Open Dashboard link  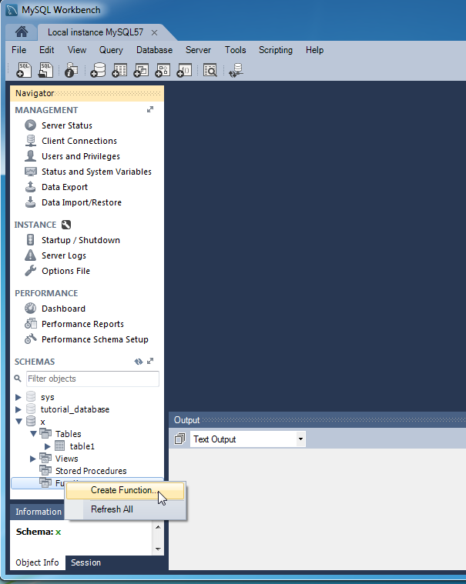point(63,309)
